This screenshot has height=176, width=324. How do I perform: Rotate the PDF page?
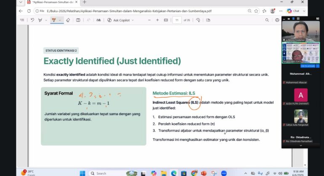tap(198, 20)
